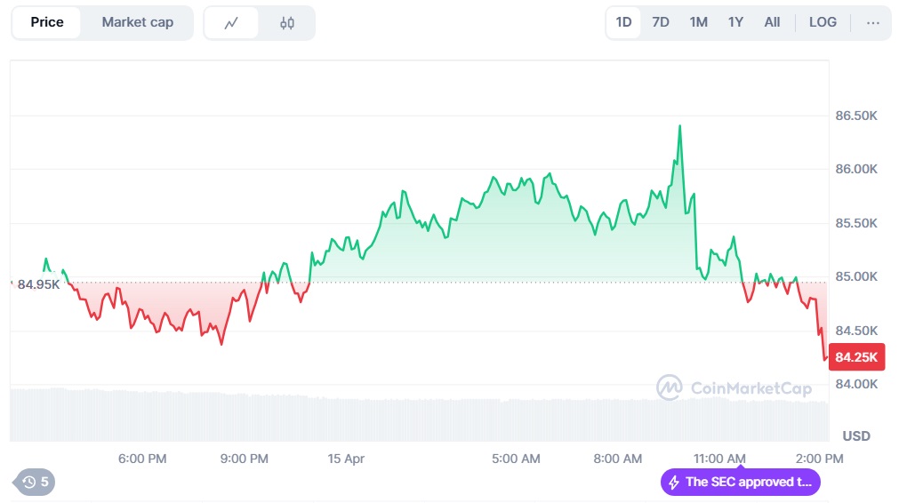This screenshot has height=503, width=899.
Task: Select the Price tab
Action: point(47,22)
